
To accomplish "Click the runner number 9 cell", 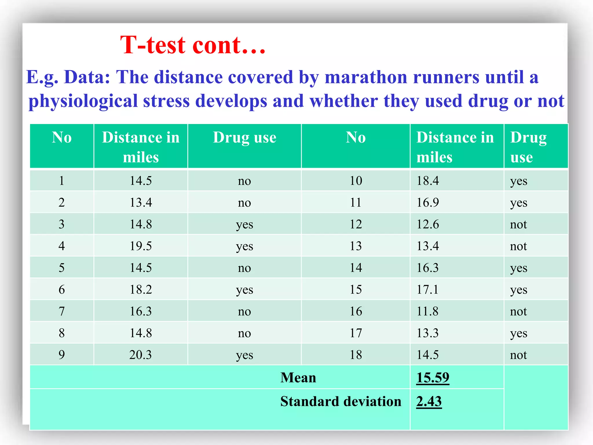I will (62, 355).
